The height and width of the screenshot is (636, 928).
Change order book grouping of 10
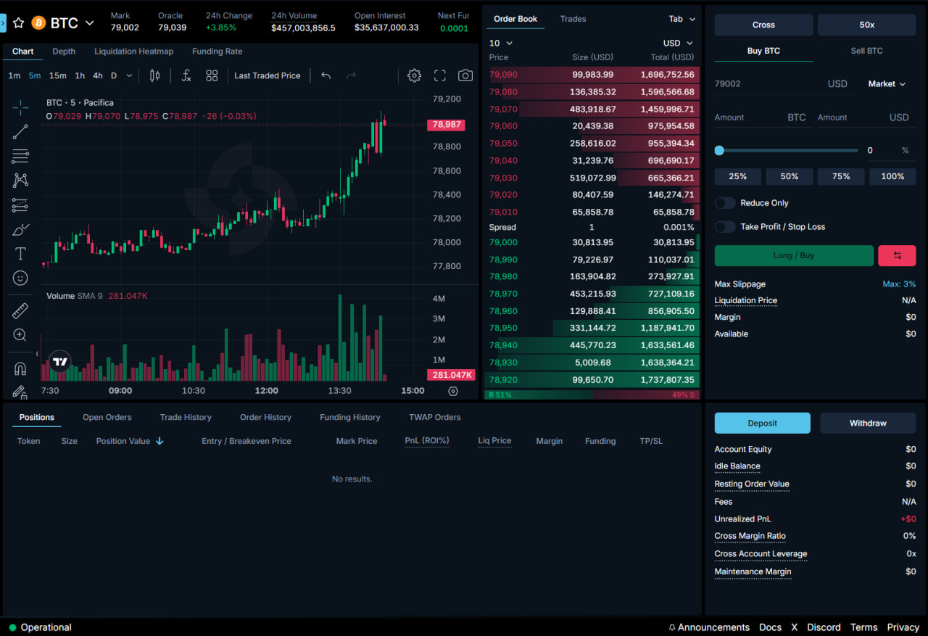coord(500,43)
